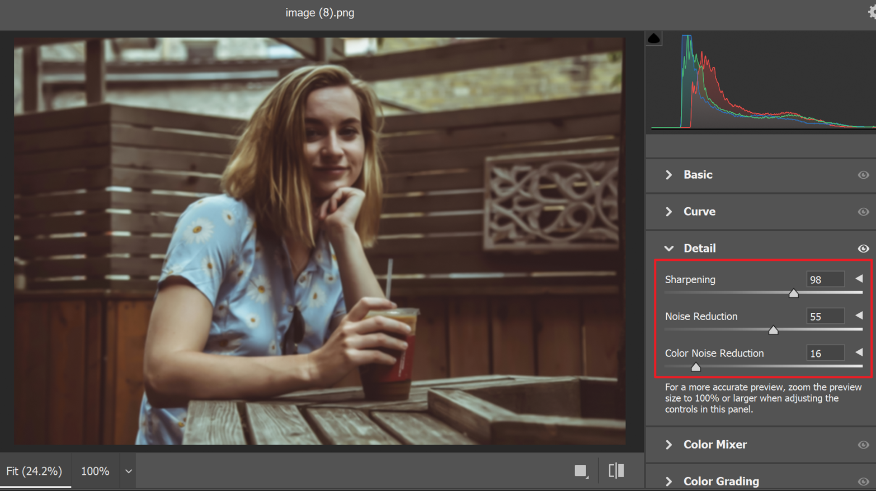876x491 pixels.
Task: Click the Color Noise Reduction value field
Action: (x=825, y=353)
